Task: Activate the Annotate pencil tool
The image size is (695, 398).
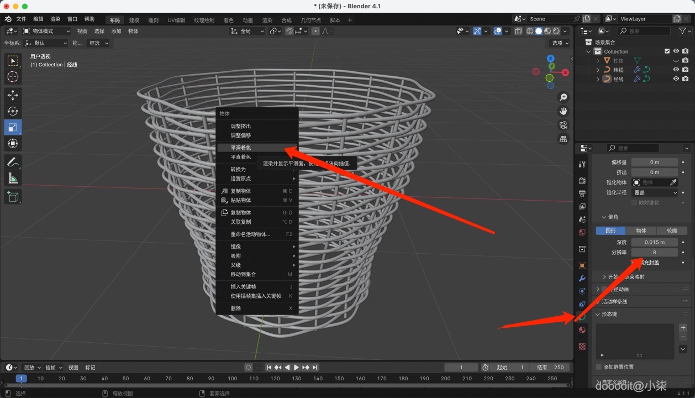Action: pyautogui.click(x=13, y=162)
